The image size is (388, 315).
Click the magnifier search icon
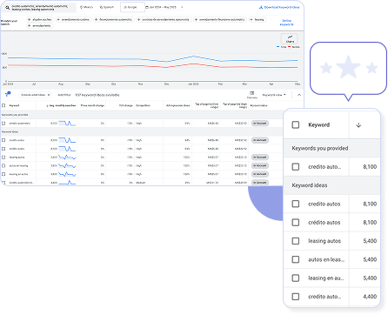click(8, 8)
